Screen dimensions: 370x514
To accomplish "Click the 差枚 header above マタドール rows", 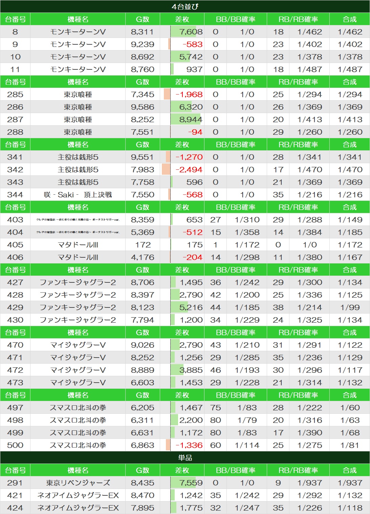I will [182, 207].
